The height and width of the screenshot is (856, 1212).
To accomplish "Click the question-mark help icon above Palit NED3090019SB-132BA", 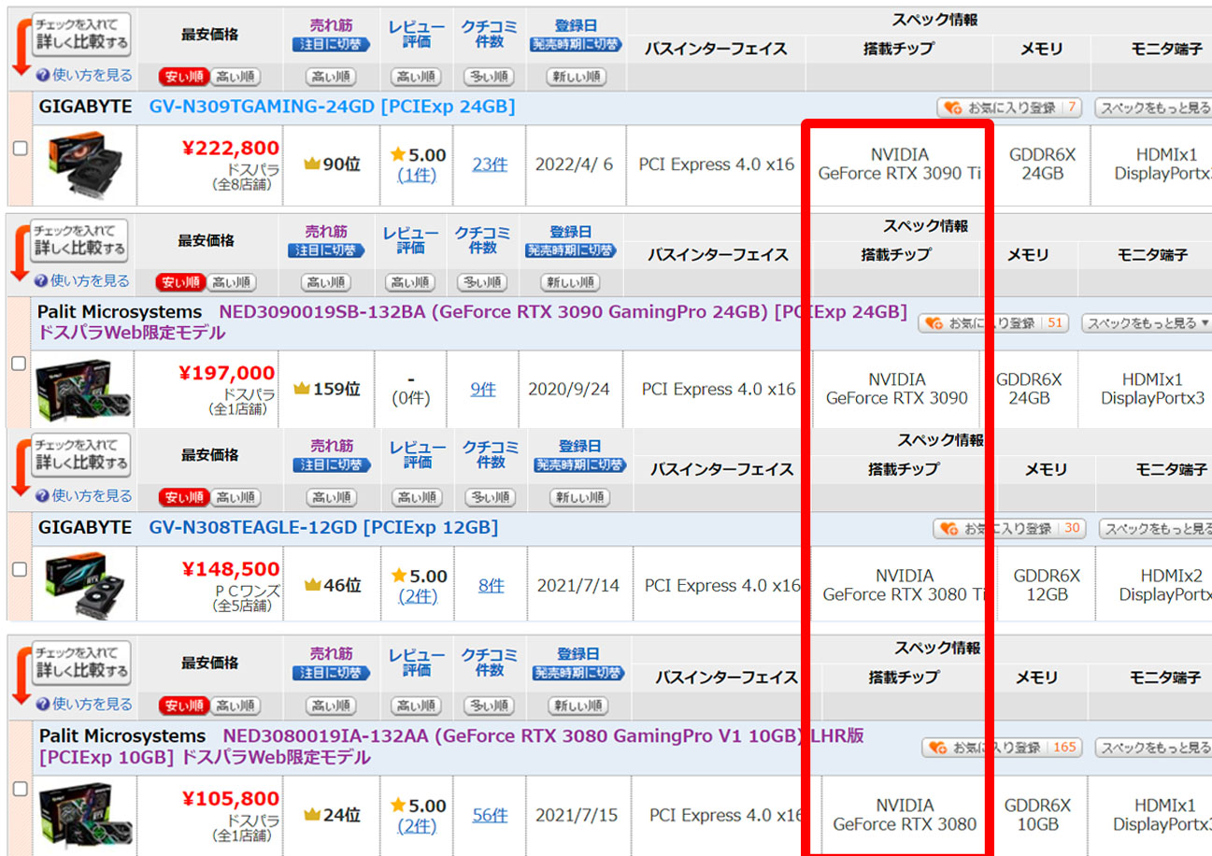I will click(42, 280).
